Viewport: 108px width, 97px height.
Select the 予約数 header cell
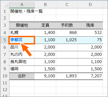[x=67, y=25]
